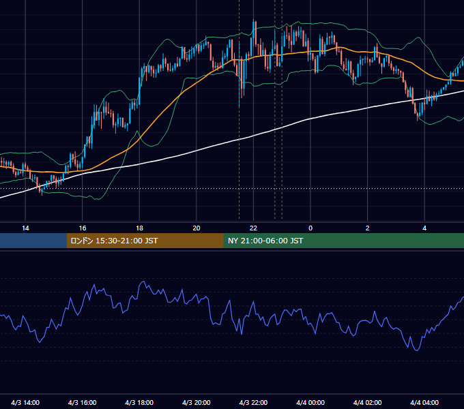Click the 4/3 18:00 time label
Screen dimensions: 464x409
pyautogui.click(x=139, y=402)
